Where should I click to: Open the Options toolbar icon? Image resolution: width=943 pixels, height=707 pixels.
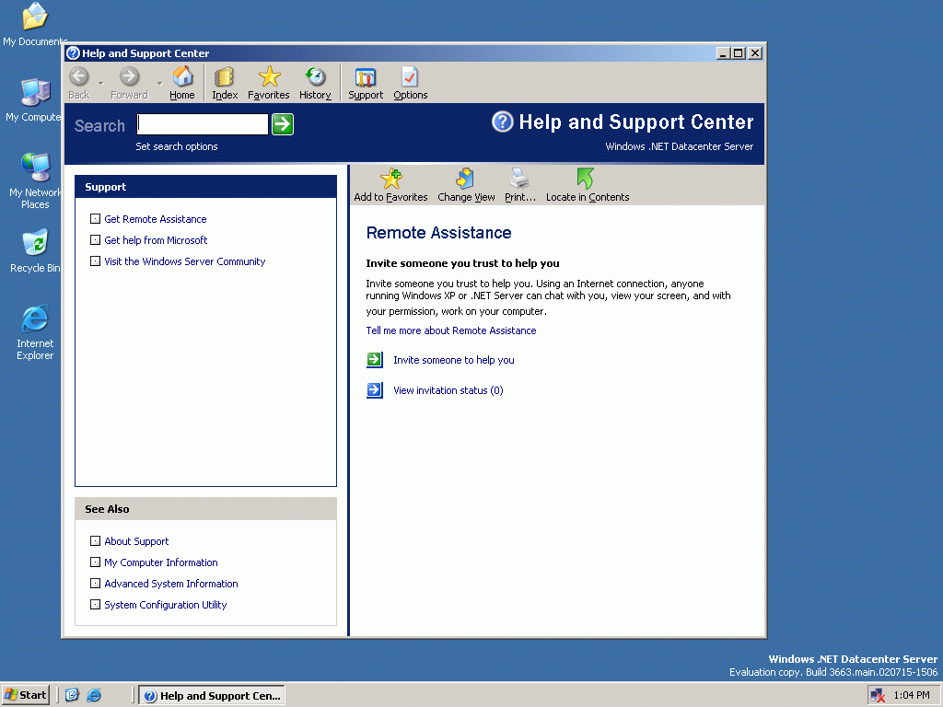point(410,78)
